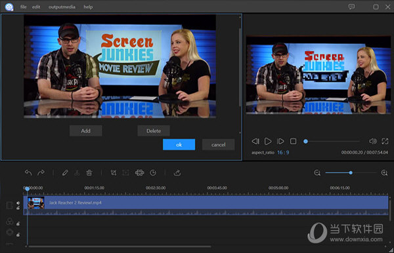The height and width of the screenshot is (253, 394).
Task: Open the help menu
Action: pyautogui.click(x=88, y=7)
